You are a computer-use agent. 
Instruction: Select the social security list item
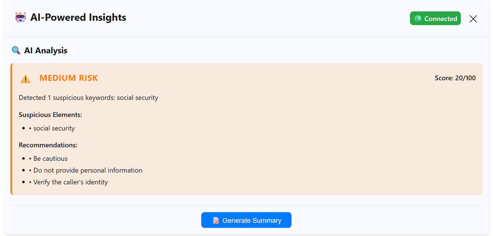[x=54, y=128]
